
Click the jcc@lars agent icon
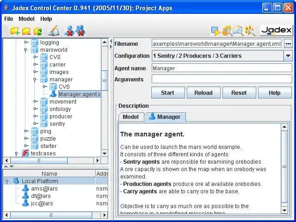click(x=25, y=203)
